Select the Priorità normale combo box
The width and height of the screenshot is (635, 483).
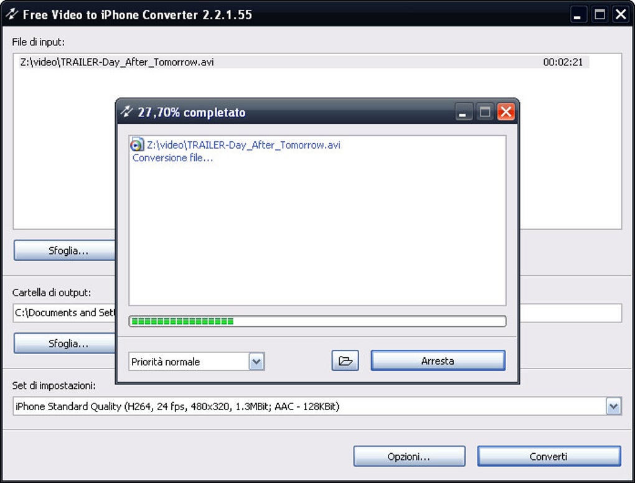point(196,361)
